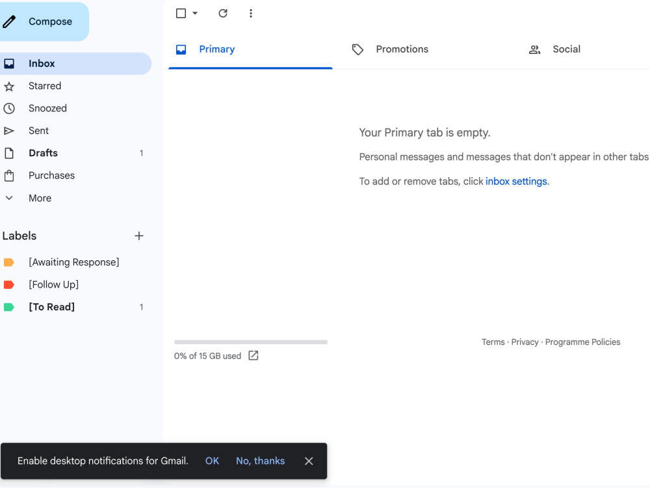Screen dimensions: 650x488
Task: Follow the inbox settings link
Action: tap(516, 182)
